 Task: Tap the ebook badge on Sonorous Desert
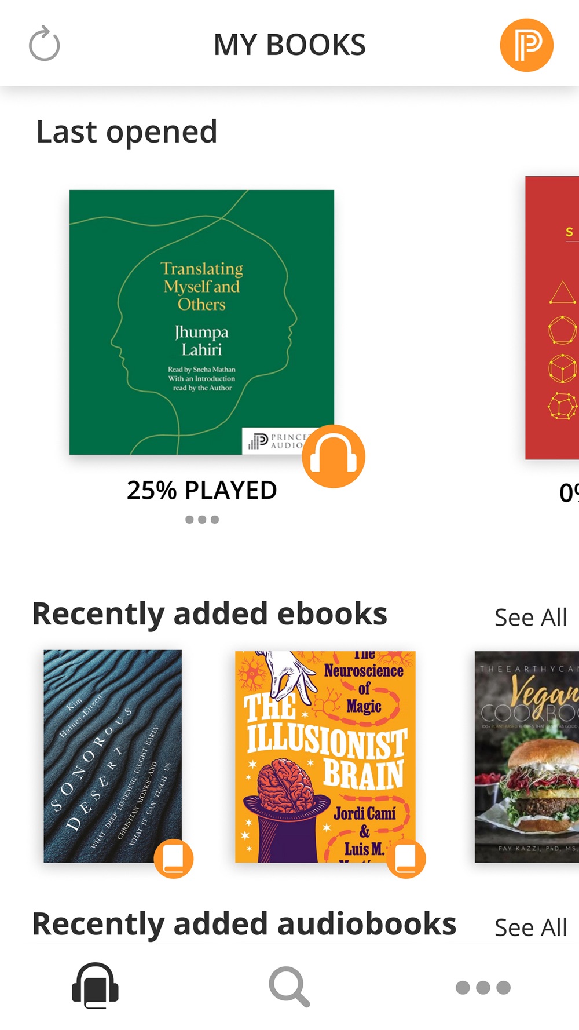point(173,859)
